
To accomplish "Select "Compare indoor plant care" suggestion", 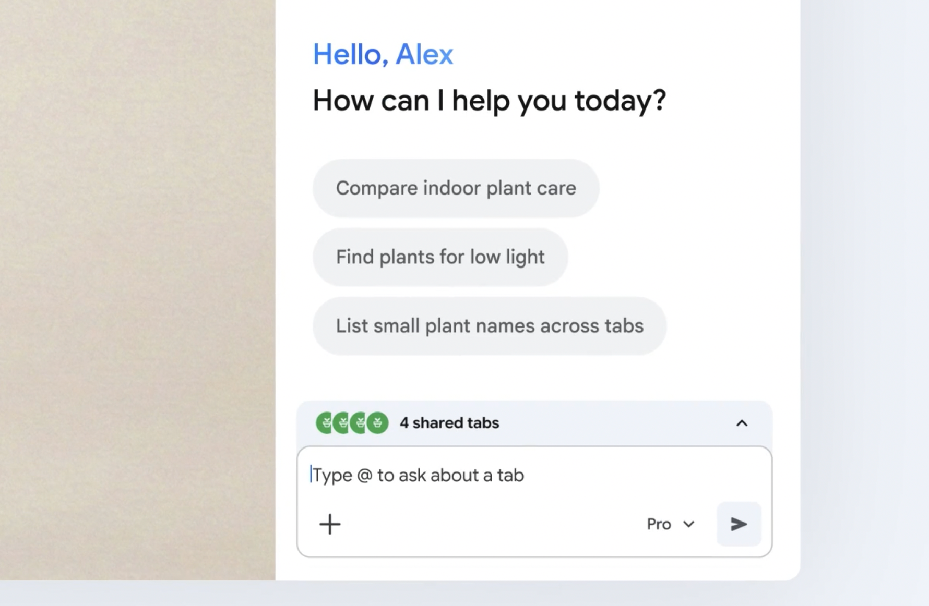I will (x=456, y=188).
